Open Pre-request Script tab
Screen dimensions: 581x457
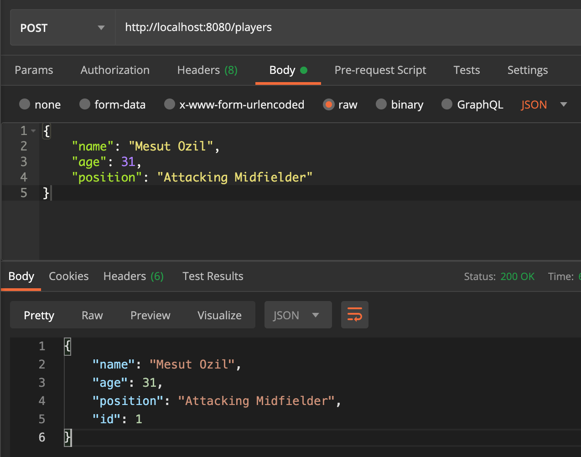pyautogui.click(x=380, y=70)
